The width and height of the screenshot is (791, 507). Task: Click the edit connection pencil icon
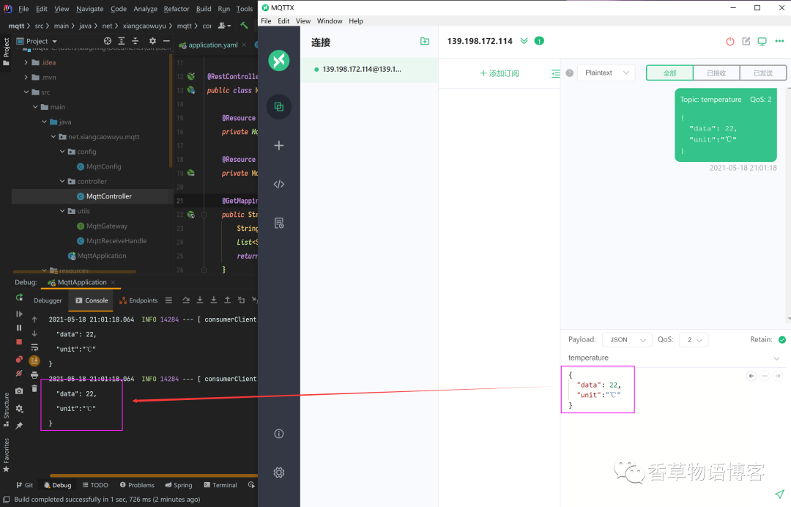coord(746,41)
